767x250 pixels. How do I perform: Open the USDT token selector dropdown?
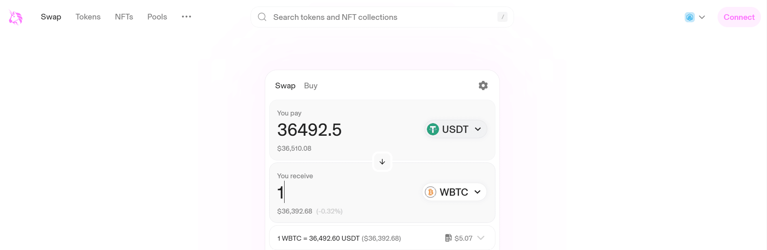tap(456, 129)
